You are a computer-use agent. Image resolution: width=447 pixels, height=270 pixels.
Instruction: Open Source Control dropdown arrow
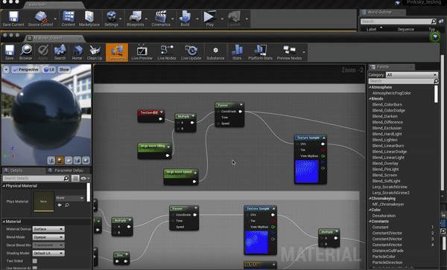(x=55, y=19)
